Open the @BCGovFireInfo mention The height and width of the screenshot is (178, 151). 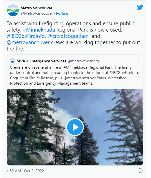click(26, 36)
